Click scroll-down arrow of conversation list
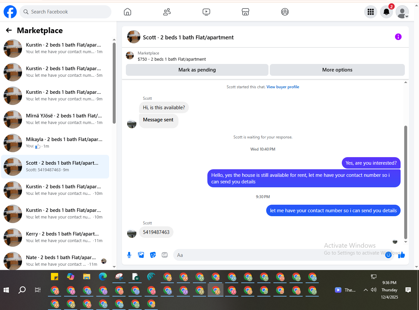419x310 pixels. tap(114, 267)
